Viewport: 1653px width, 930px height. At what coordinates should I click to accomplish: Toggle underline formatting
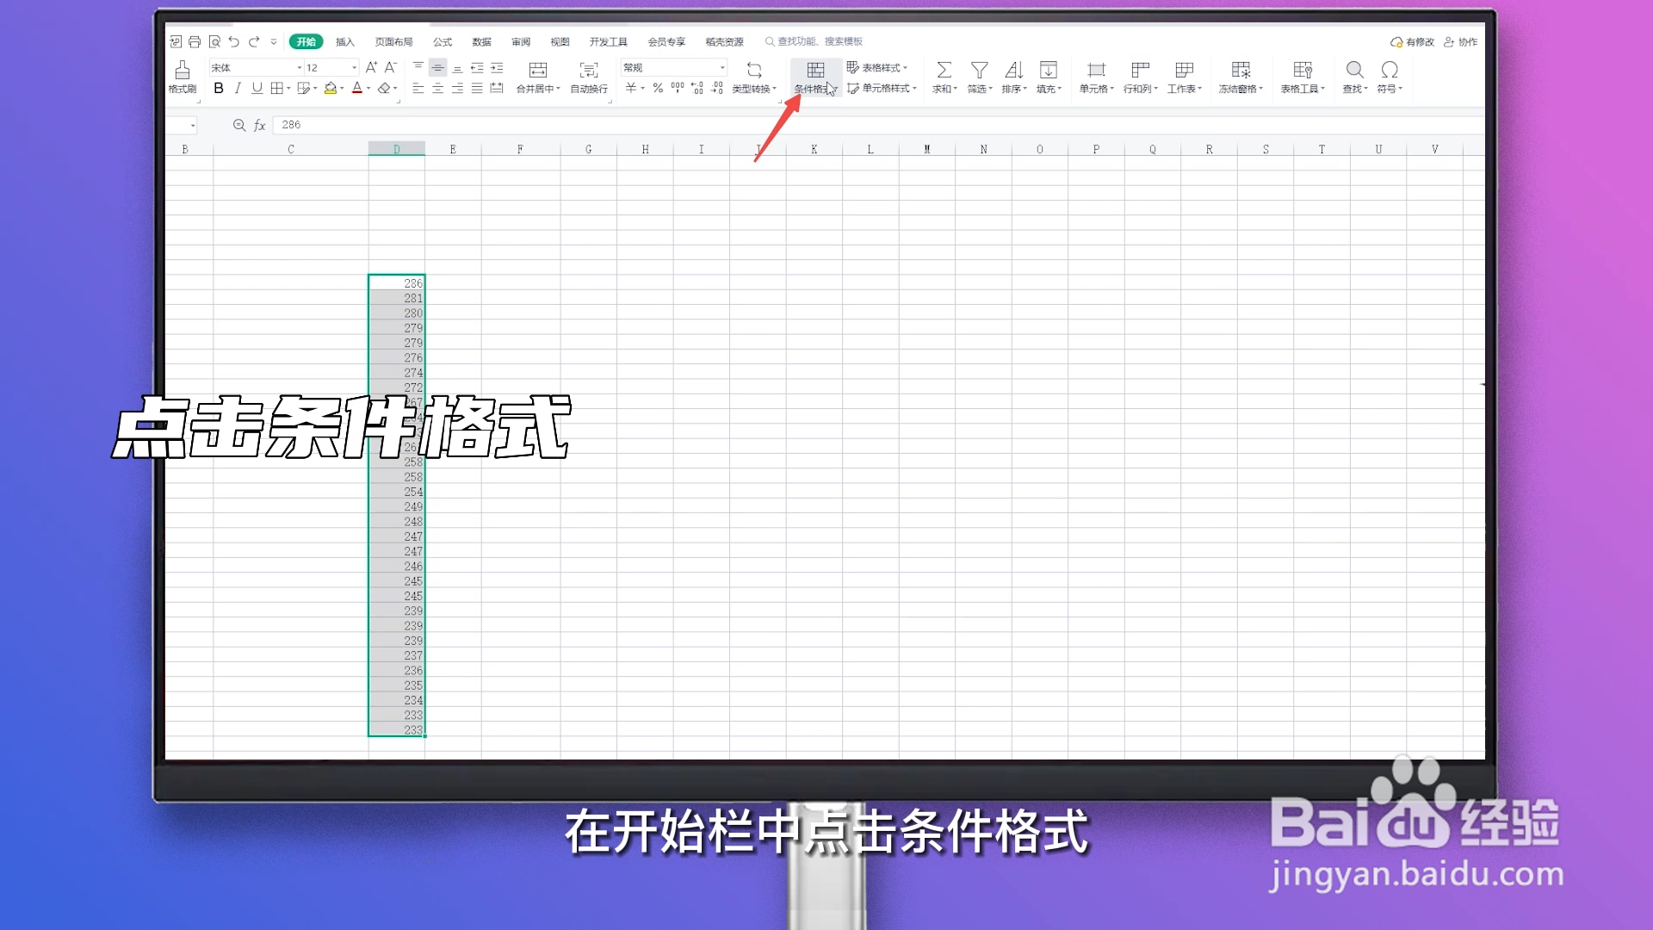coord(257,88)
